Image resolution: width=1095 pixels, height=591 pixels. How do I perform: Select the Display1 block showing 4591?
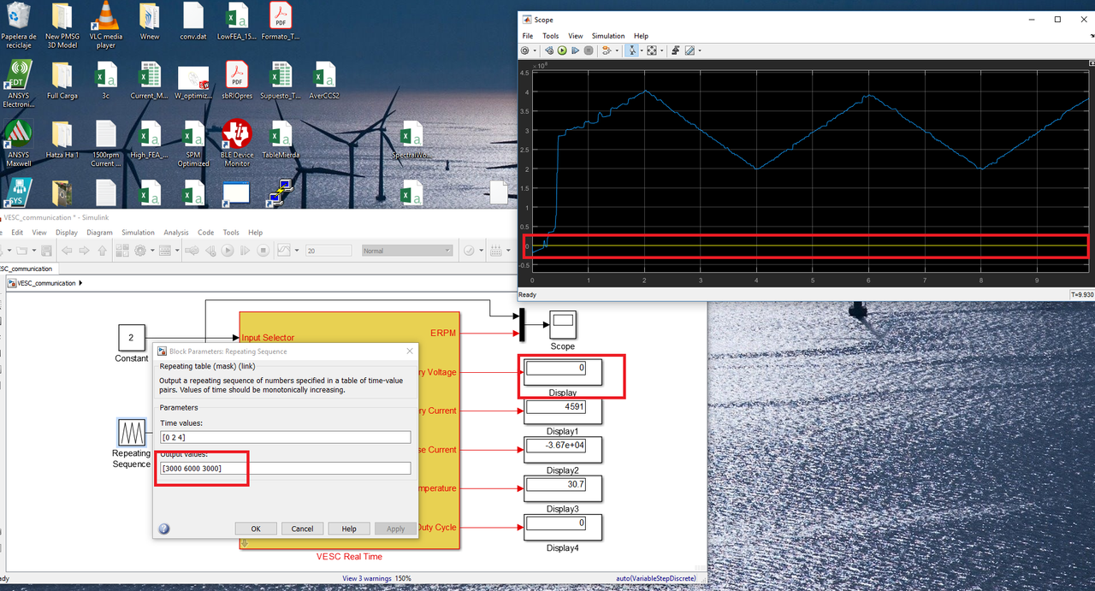[x=563, y=411]
